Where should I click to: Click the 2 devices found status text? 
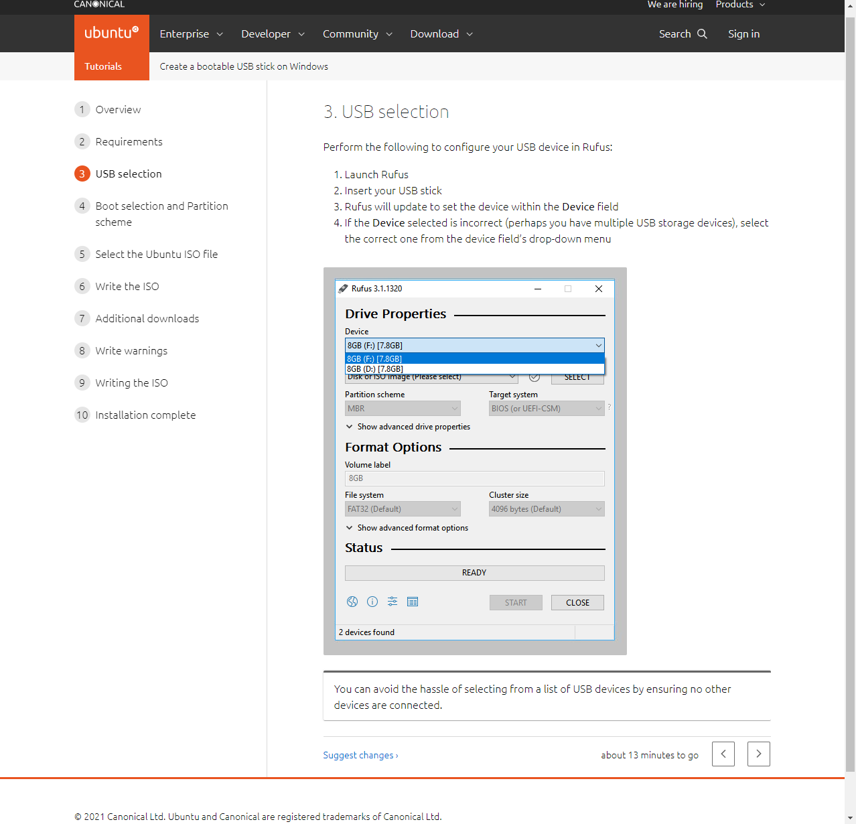pos(366,632)
